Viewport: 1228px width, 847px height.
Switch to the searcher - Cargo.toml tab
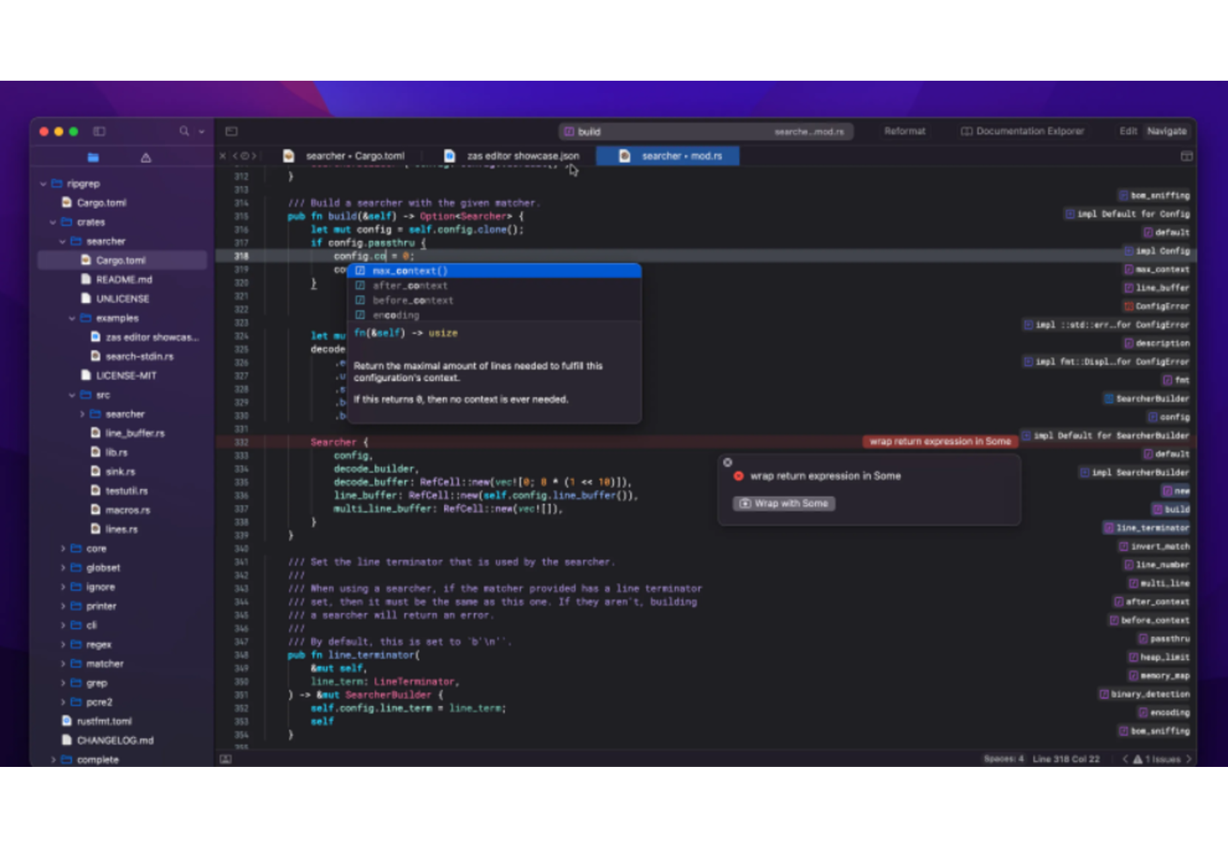[344, 156]
